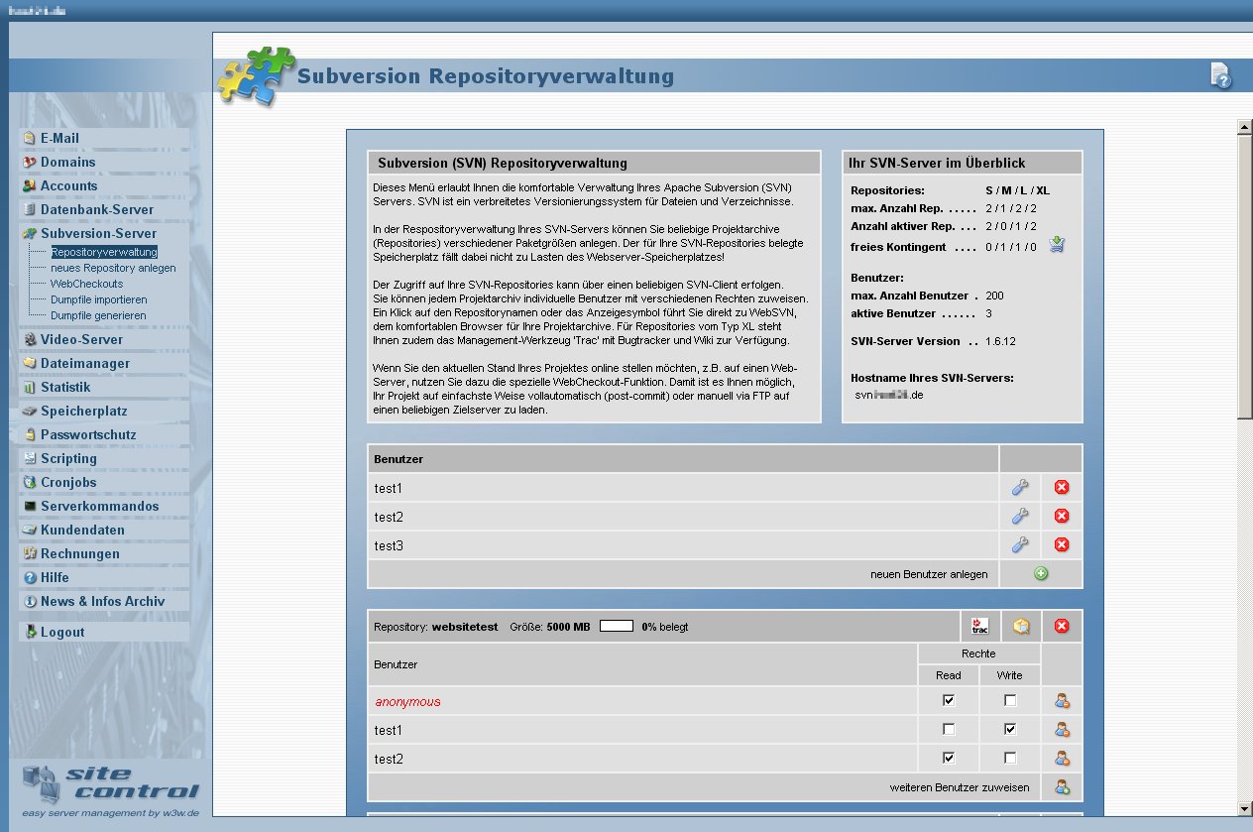Go to Passwortschutz
This screenshot has width=1253, height=832.
[x=104, y=434]
